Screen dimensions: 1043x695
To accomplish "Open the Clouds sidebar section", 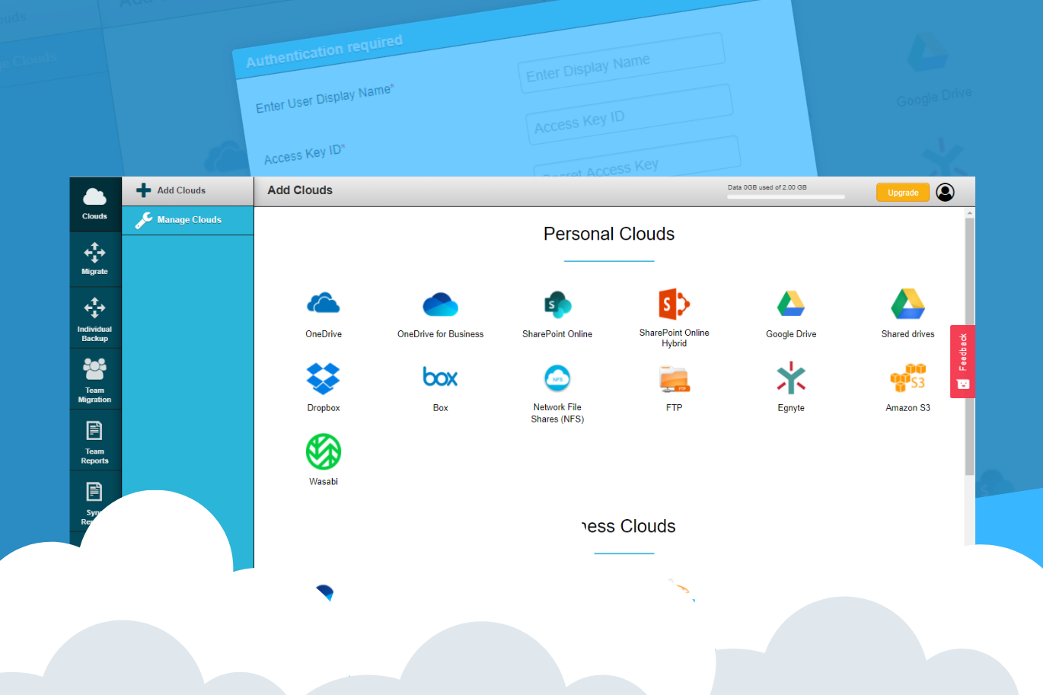I will tap(95, 204).
